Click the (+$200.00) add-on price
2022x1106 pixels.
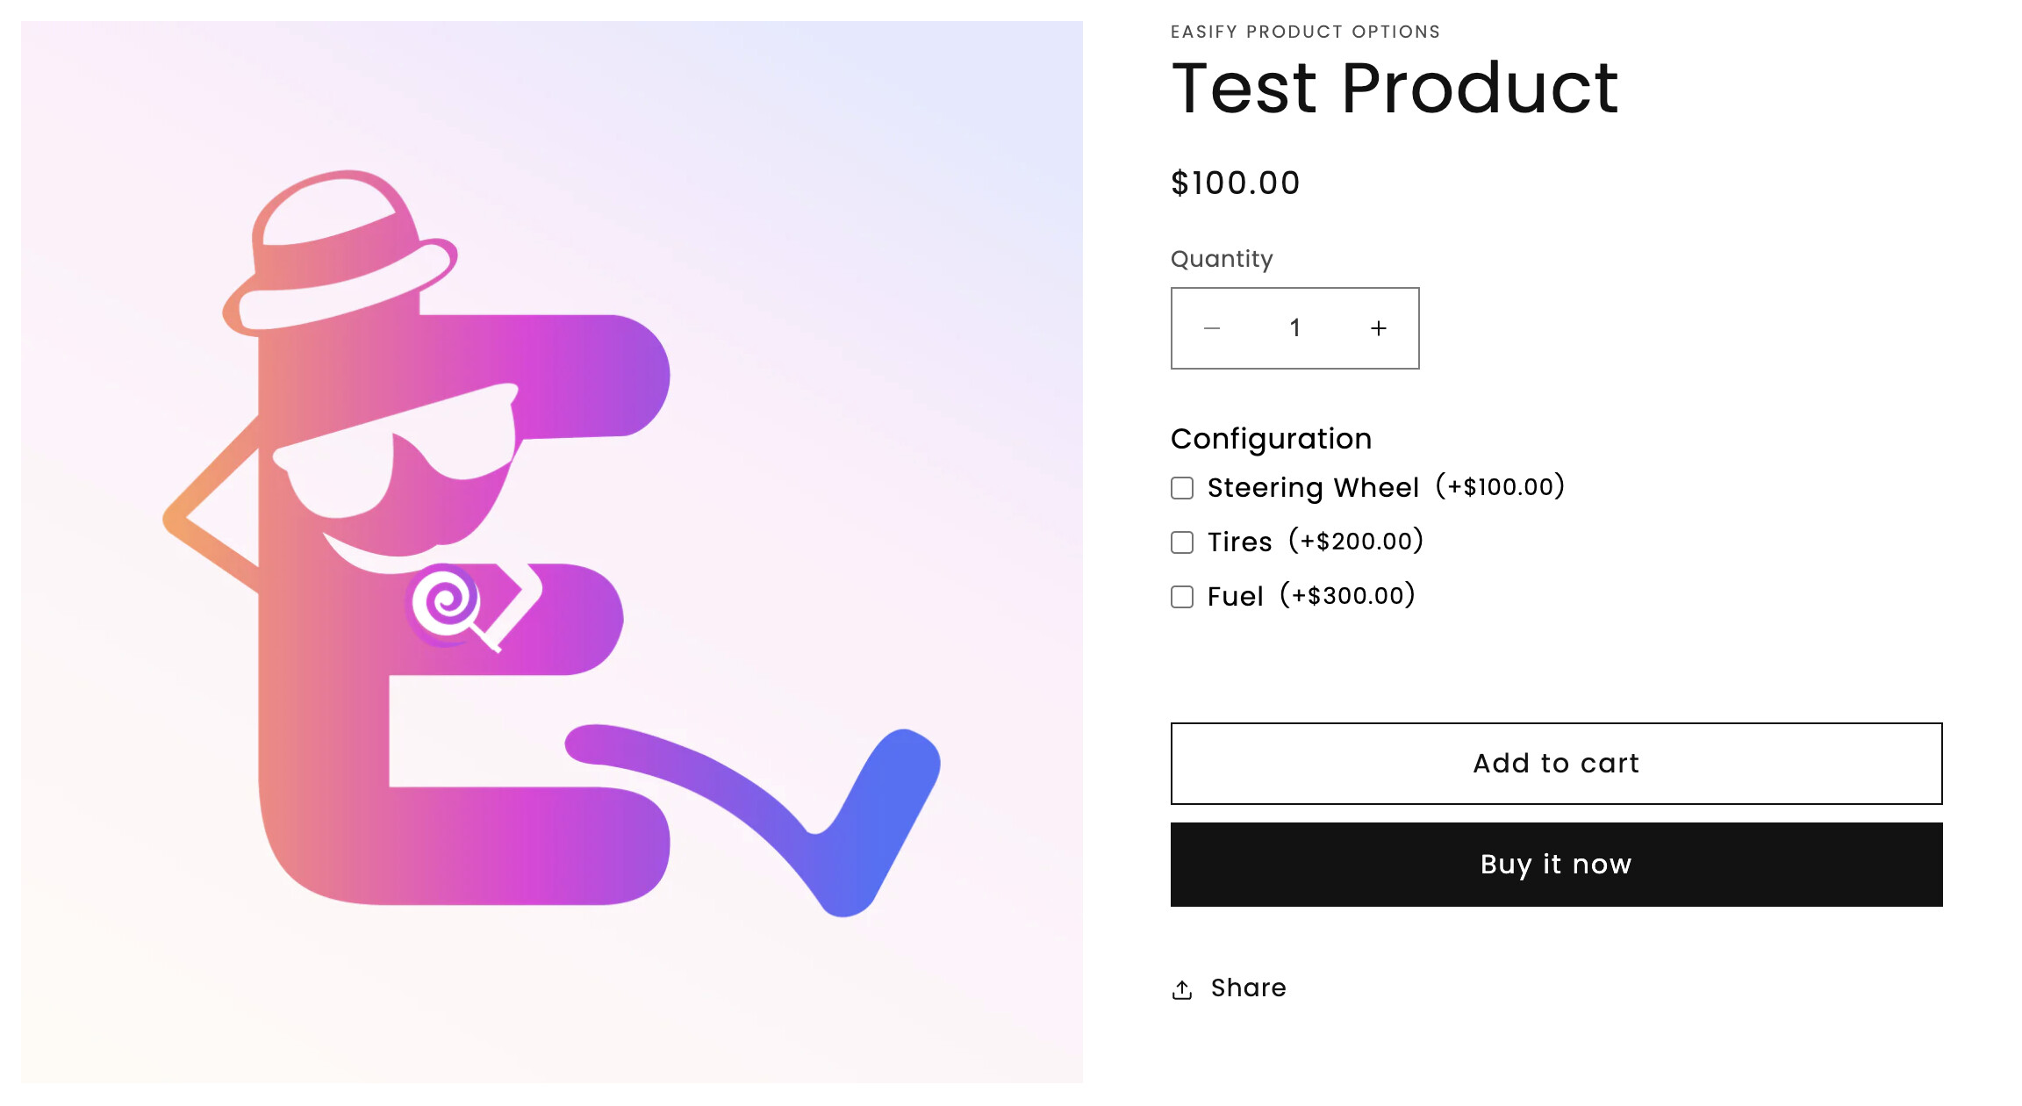[x=1356, y=542]
